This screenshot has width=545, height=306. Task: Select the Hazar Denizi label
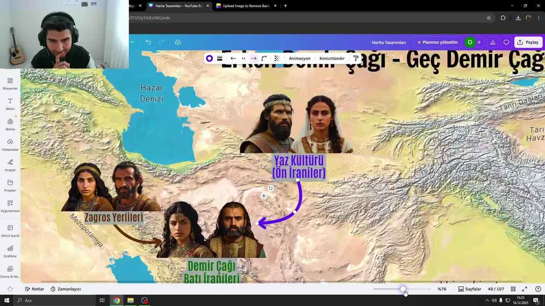click(x=152, y=93)
